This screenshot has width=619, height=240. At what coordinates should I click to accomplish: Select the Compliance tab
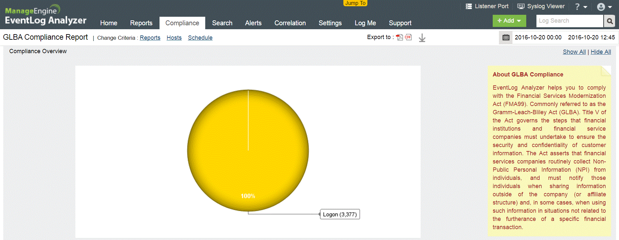coord(182,23)
